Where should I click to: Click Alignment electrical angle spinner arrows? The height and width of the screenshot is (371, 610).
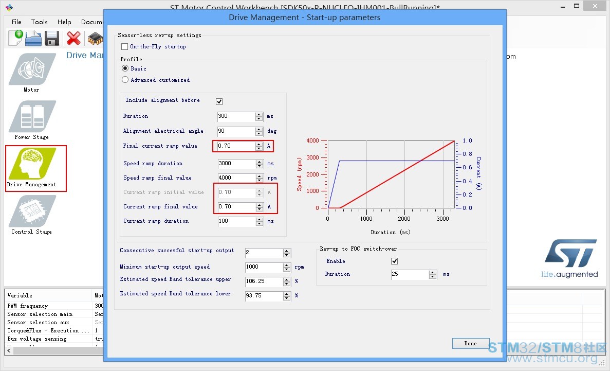pos(259,131)
